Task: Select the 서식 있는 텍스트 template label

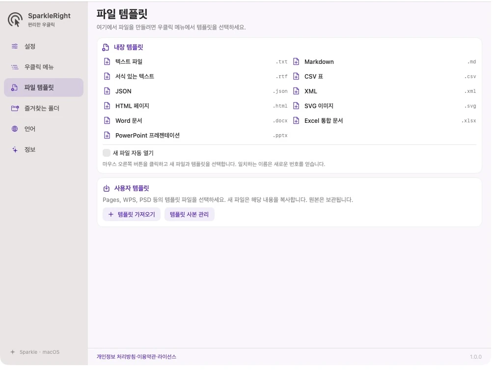Action: click(x=135, y=77)
